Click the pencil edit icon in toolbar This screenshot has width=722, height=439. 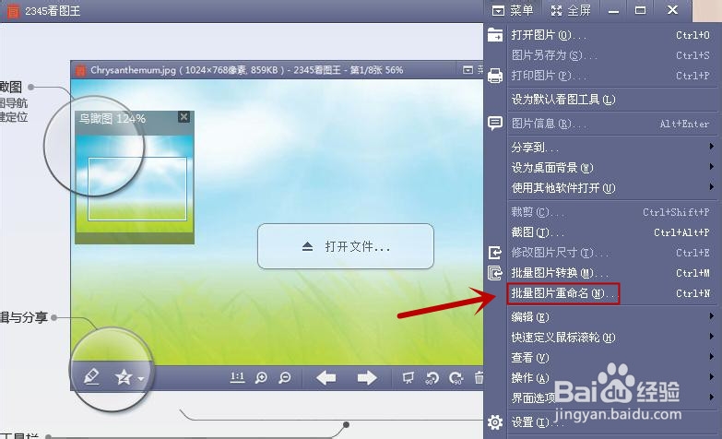pyautogui.click(x=91, y=376)
